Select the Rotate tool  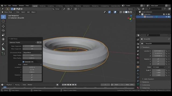click(x=3, y=30)
